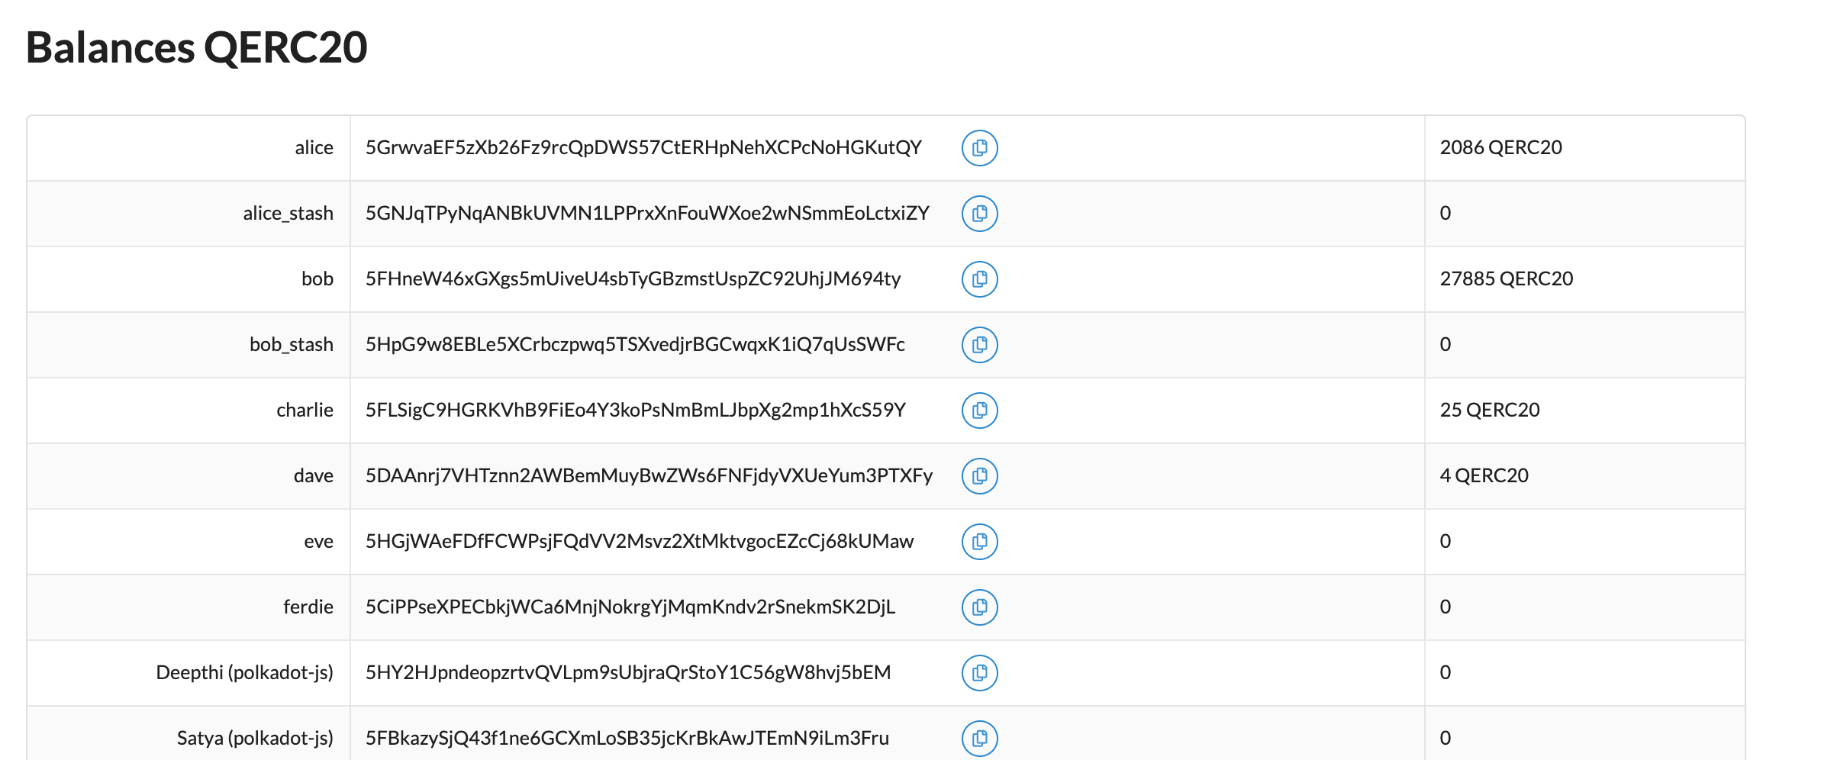Click the 25 QERC20 balance
1821x760 pixels.
(x=1489, y=410)
